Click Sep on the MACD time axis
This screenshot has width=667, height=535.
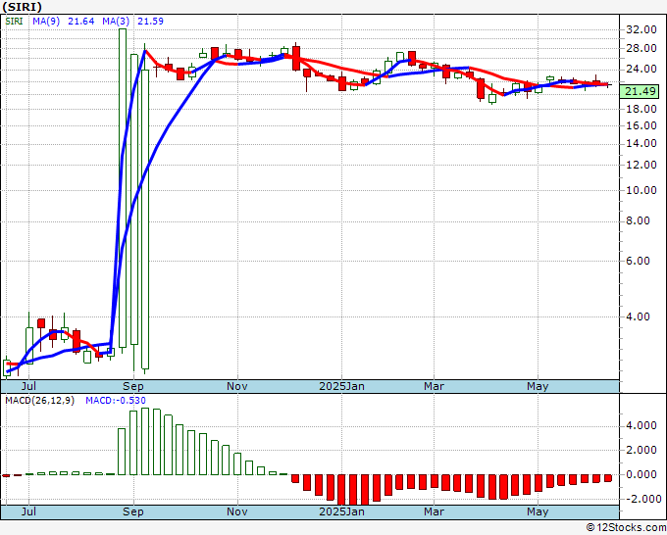tap(133, 511)
